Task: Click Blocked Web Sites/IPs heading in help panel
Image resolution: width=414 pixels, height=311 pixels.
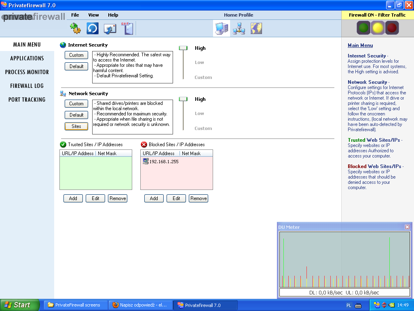Action: tap(374, 166)
